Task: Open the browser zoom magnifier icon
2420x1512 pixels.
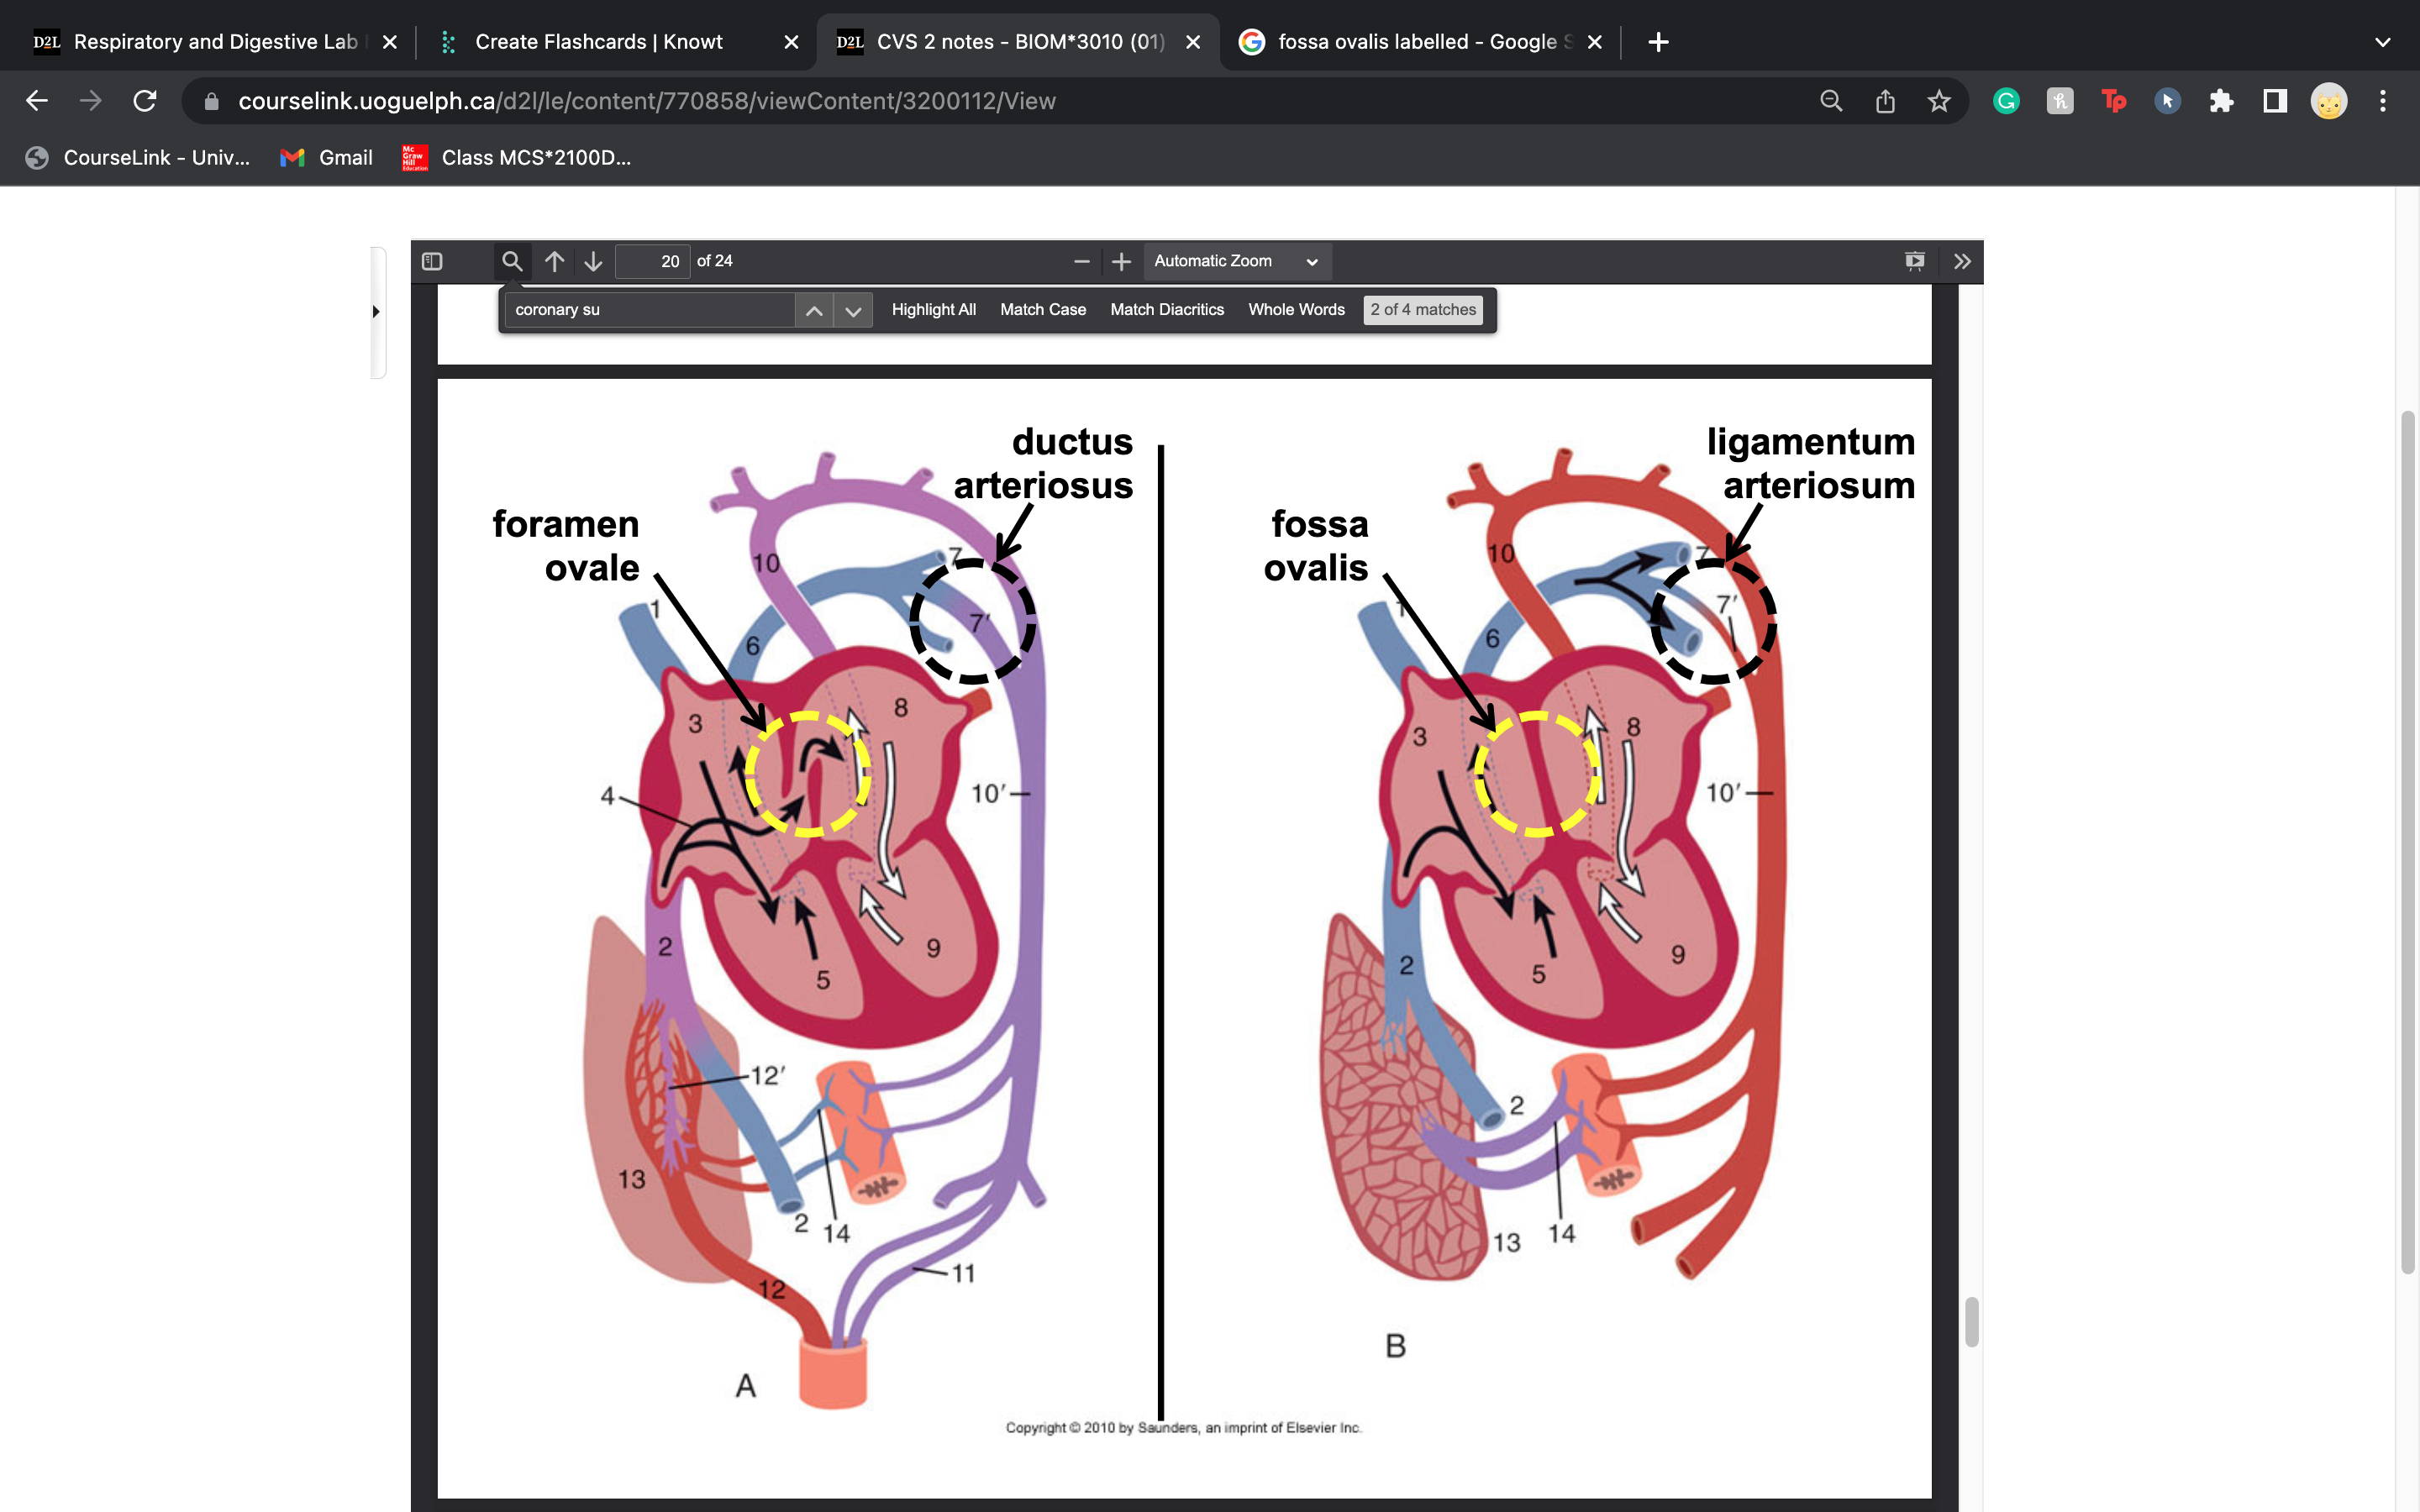Action: [1831, 101]
